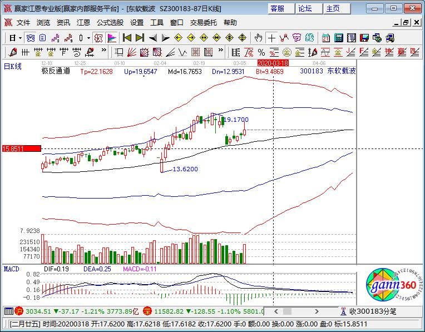Jump to first bar with skip-back icon

(127, 38)
